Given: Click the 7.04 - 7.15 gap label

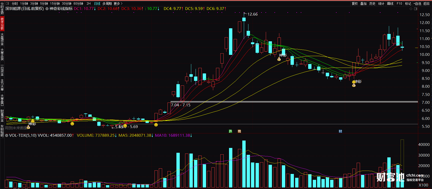Looking at the screenshot, I should [x=181, y=105].
